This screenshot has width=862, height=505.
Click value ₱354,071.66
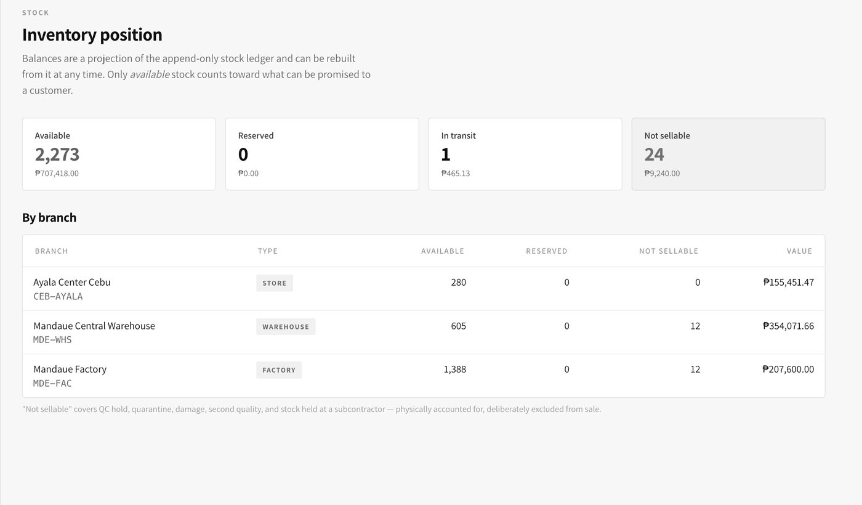pos(789,326)
